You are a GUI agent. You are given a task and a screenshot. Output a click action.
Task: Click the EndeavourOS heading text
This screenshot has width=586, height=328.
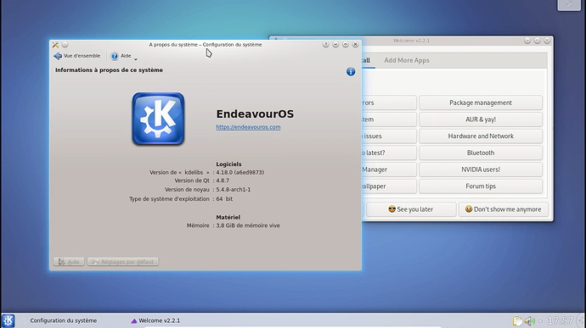pos(255,114)
